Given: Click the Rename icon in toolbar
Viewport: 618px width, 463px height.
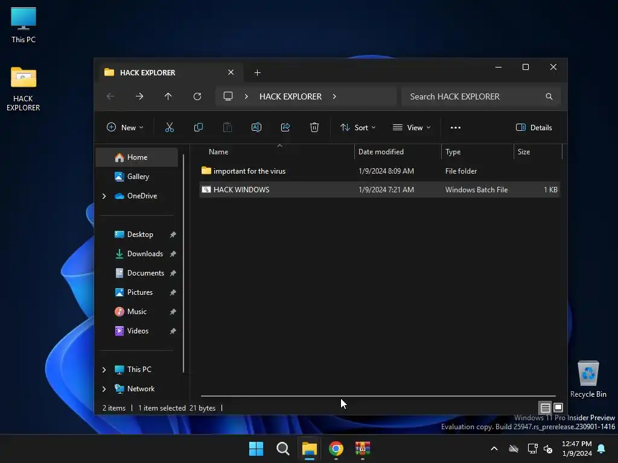Looking at the screenshot, I should [256, 127].
